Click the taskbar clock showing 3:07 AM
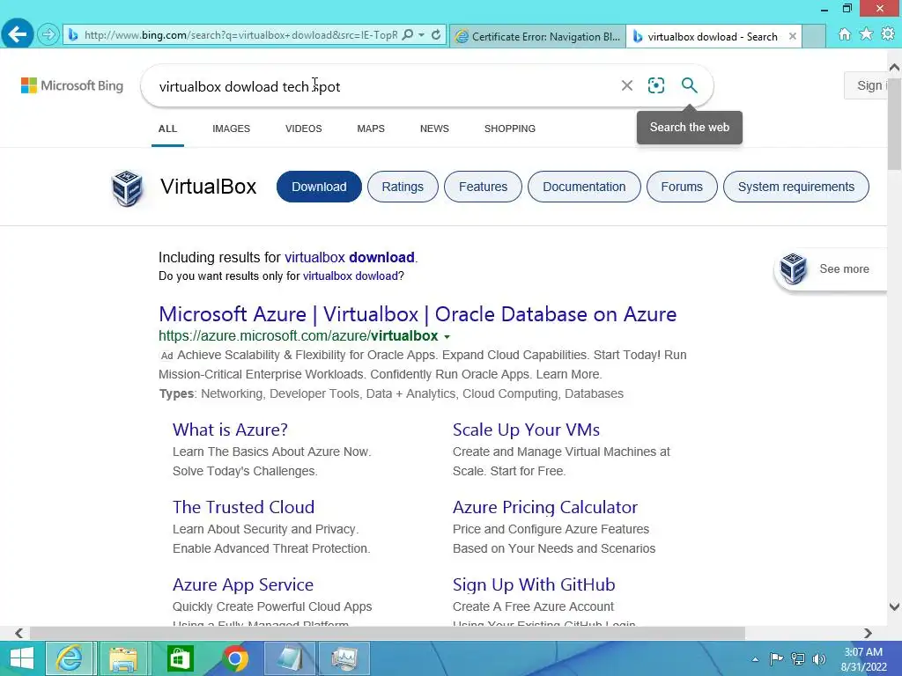Image resolution: width=902 pixels, height=676 pixels. [863, 659]
